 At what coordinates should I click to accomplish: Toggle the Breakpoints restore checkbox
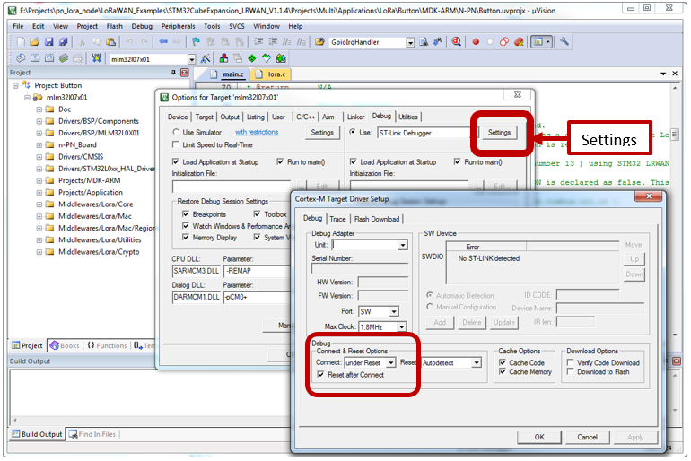tap(186, 214)
